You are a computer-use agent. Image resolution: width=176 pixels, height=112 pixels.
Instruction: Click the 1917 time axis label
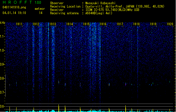(x=120, y=24)
